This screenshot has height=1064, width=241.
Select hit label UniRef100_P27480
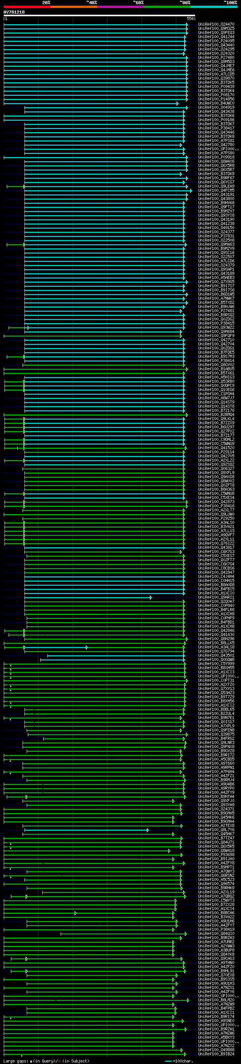pyautogui.click(x=216, y=58)
